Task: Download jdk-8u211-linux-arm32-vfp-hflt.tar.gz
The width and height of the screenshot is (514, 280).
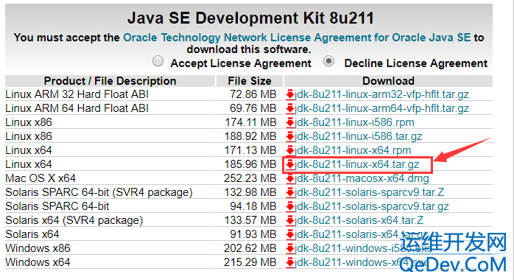Action: tap(382, 94)
